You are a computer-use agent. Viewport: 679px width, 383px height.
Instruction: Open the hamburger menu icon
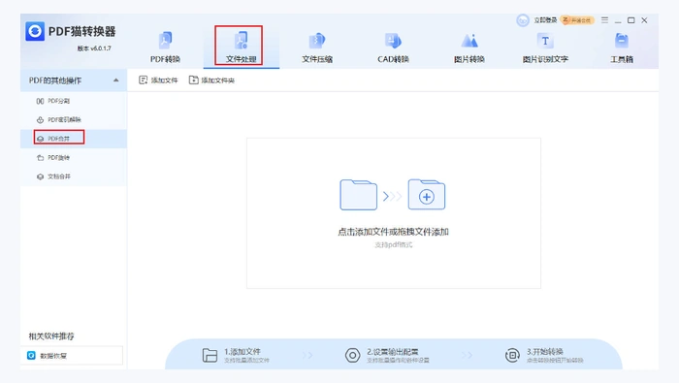point(605,20)
